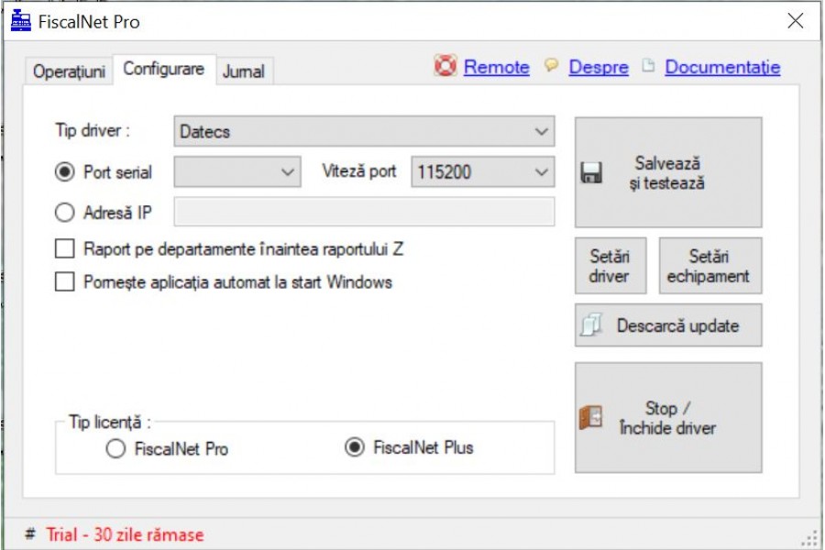
Task: Choose the FiscalNet Pro license option
Action: tap(115, 449)
